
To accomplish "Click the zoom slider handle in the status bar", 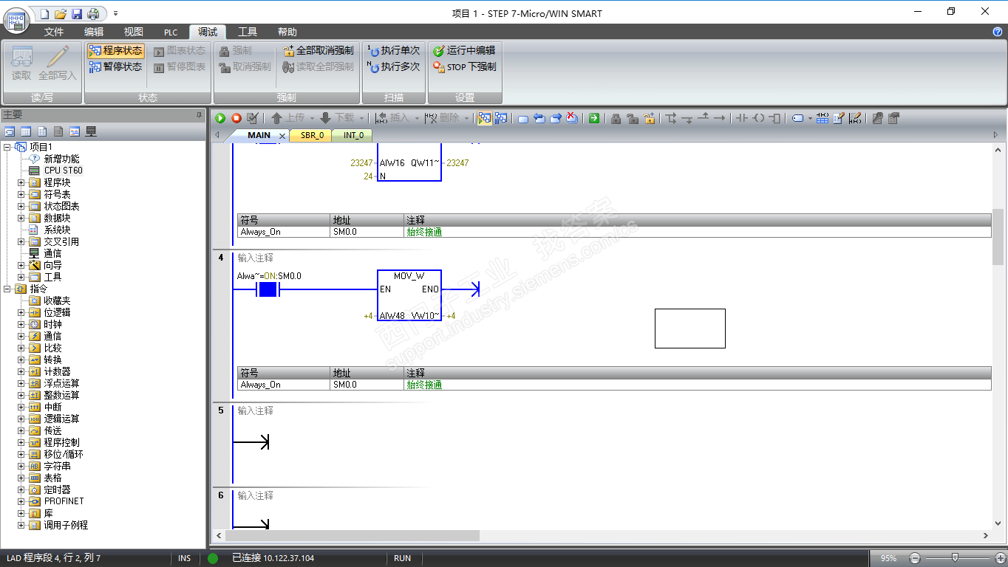I will [x=956, y=557].
